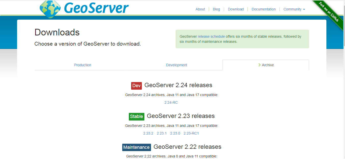This screenshot has height=159, width=345.
Task: Click the red Dev badge
Action: coord(136,86)
